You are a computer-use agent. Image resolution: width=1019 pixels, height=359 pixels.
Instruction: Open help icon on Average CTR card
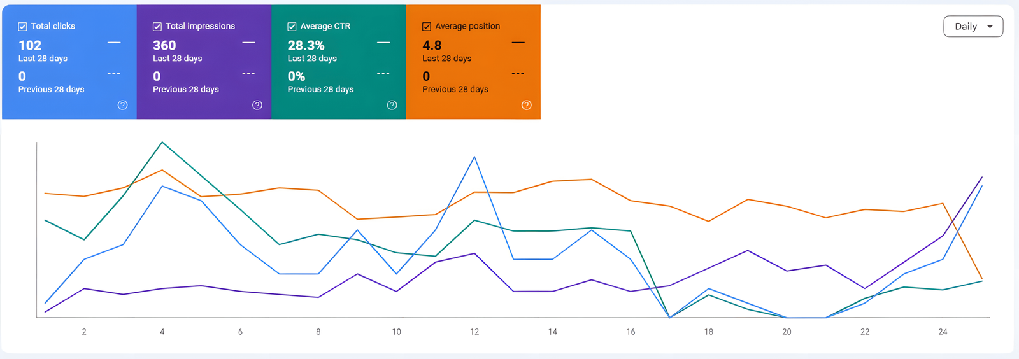click(x=392, y=105)
